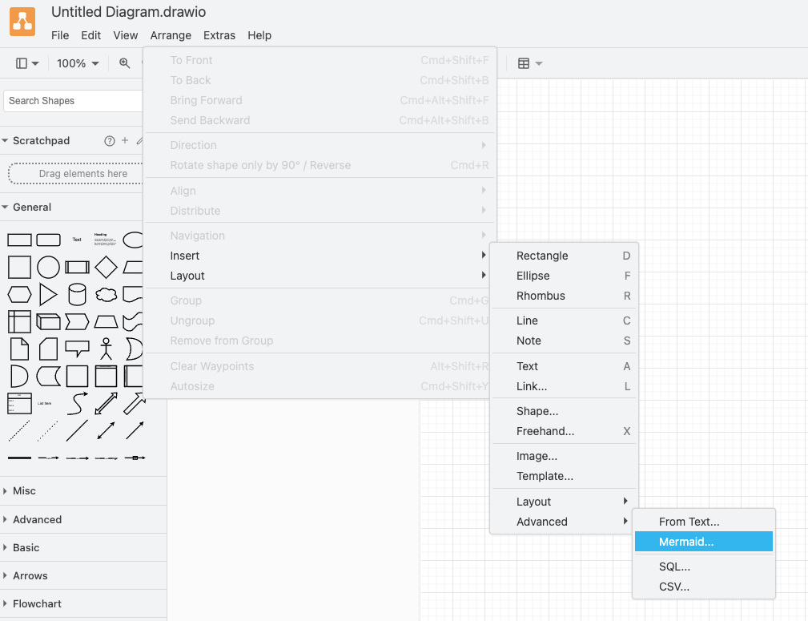
Task: Choose Mermaid... from Advanced submenu
Action: click(x=703, y=542)
